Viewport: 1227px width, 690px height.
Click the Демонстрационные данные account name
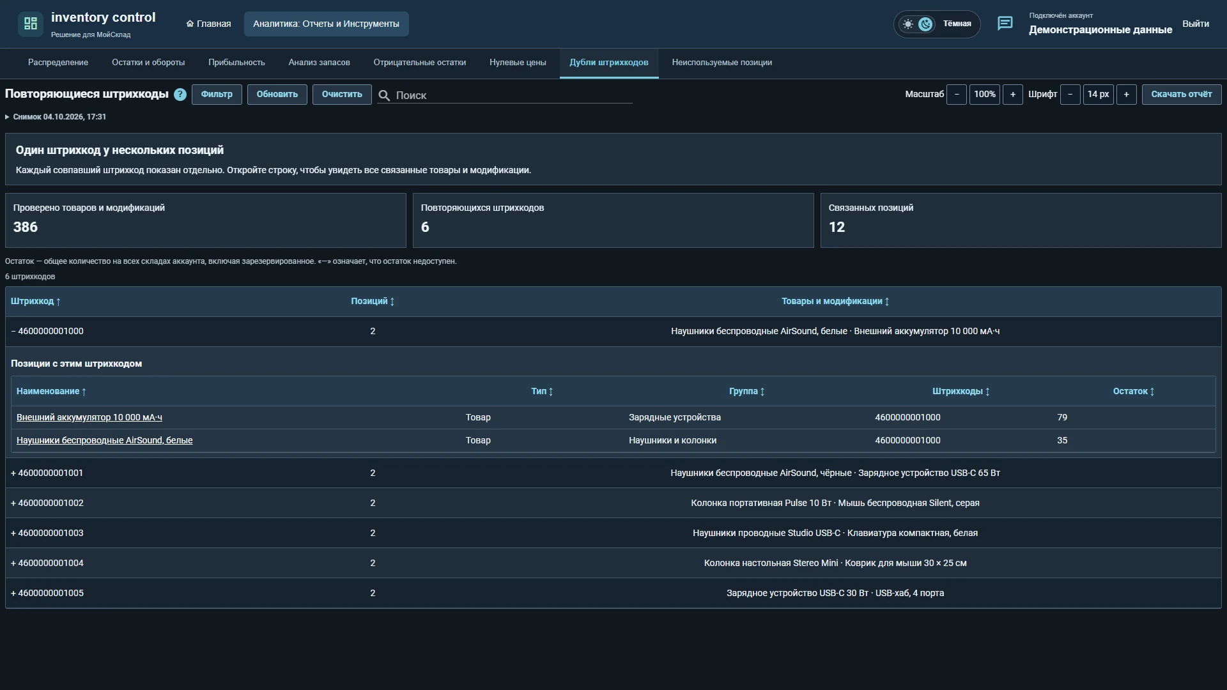point(1100,29)
